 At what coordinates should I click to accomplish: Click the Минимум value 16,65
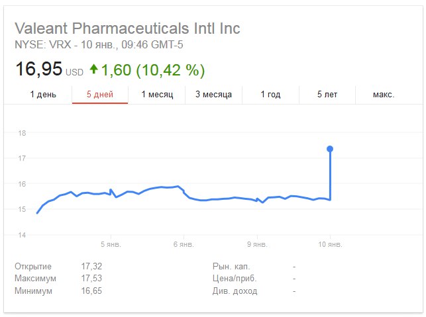(x=91, y=291)
